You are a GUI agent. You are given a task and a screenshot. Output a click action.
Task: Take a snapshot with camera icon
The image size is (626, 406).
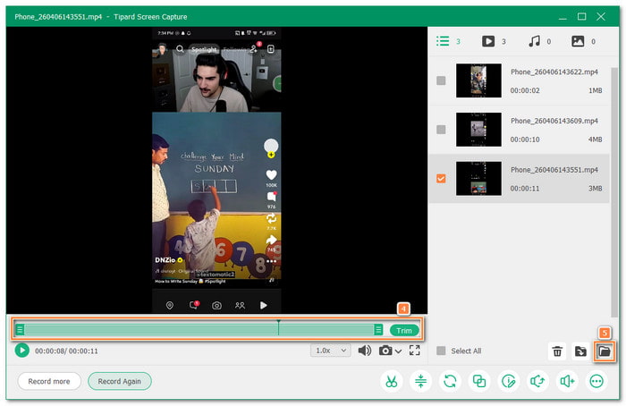click(385, 351)
